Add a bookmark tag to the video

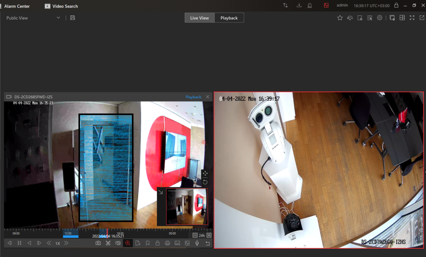[148, 243]
